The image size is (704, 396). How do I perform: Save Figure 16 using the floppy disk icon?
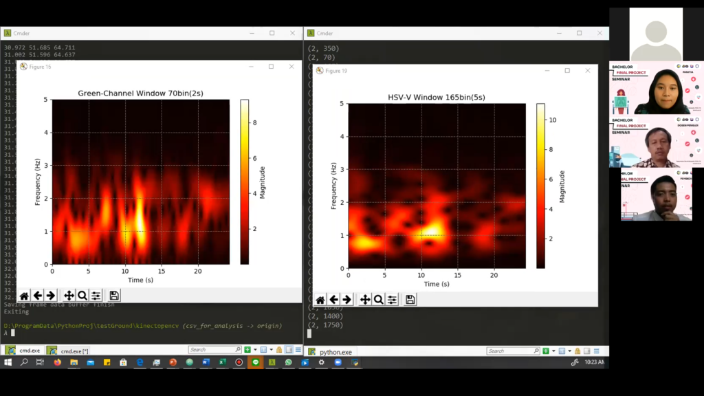pos(114,296)
